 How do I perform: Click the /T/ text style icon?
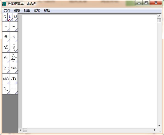click(x=14, y=79)
